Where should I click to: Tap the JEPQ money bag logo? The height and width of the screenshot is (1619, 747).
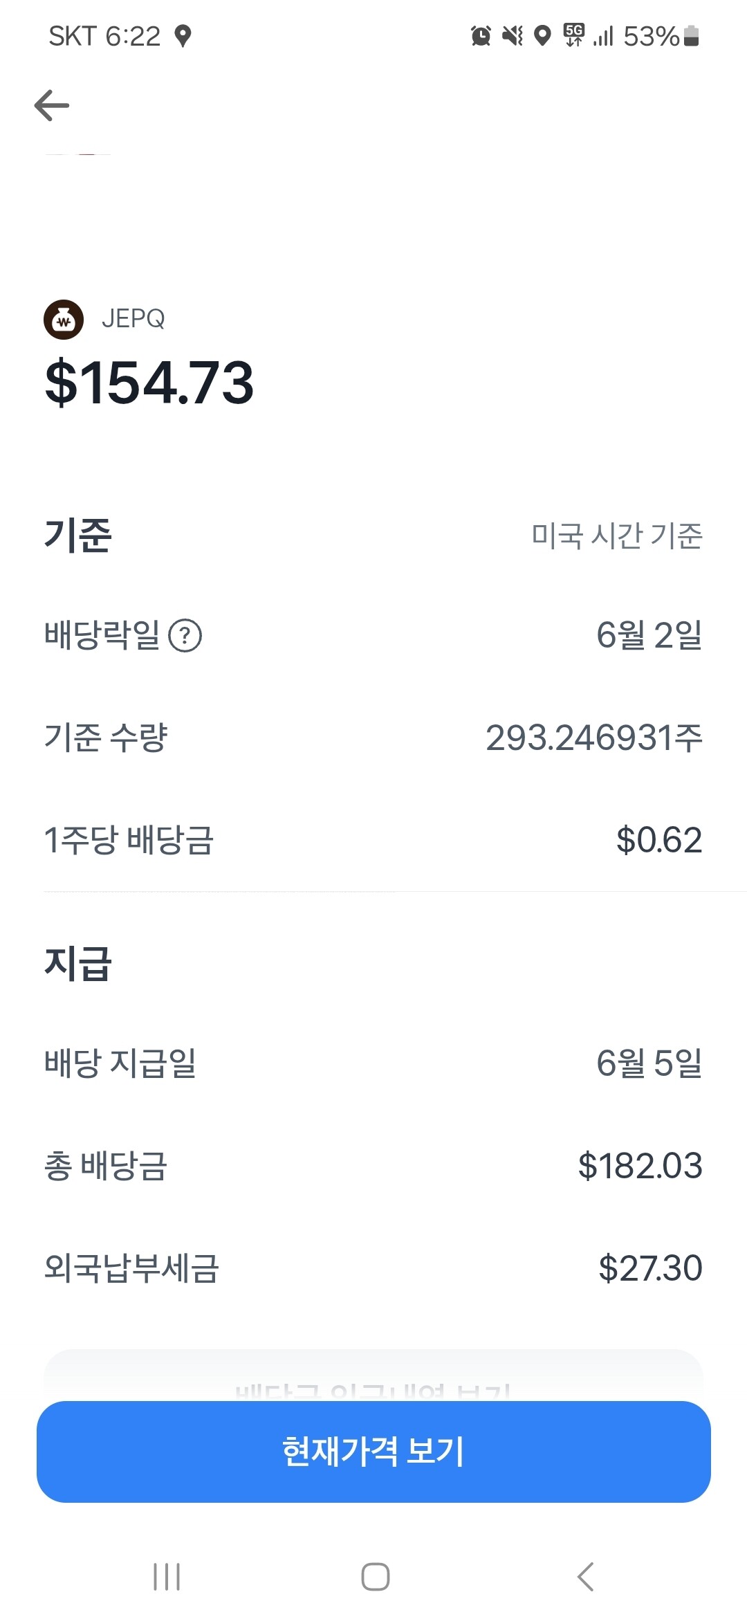pyautogui.click(x=64, y=320)
